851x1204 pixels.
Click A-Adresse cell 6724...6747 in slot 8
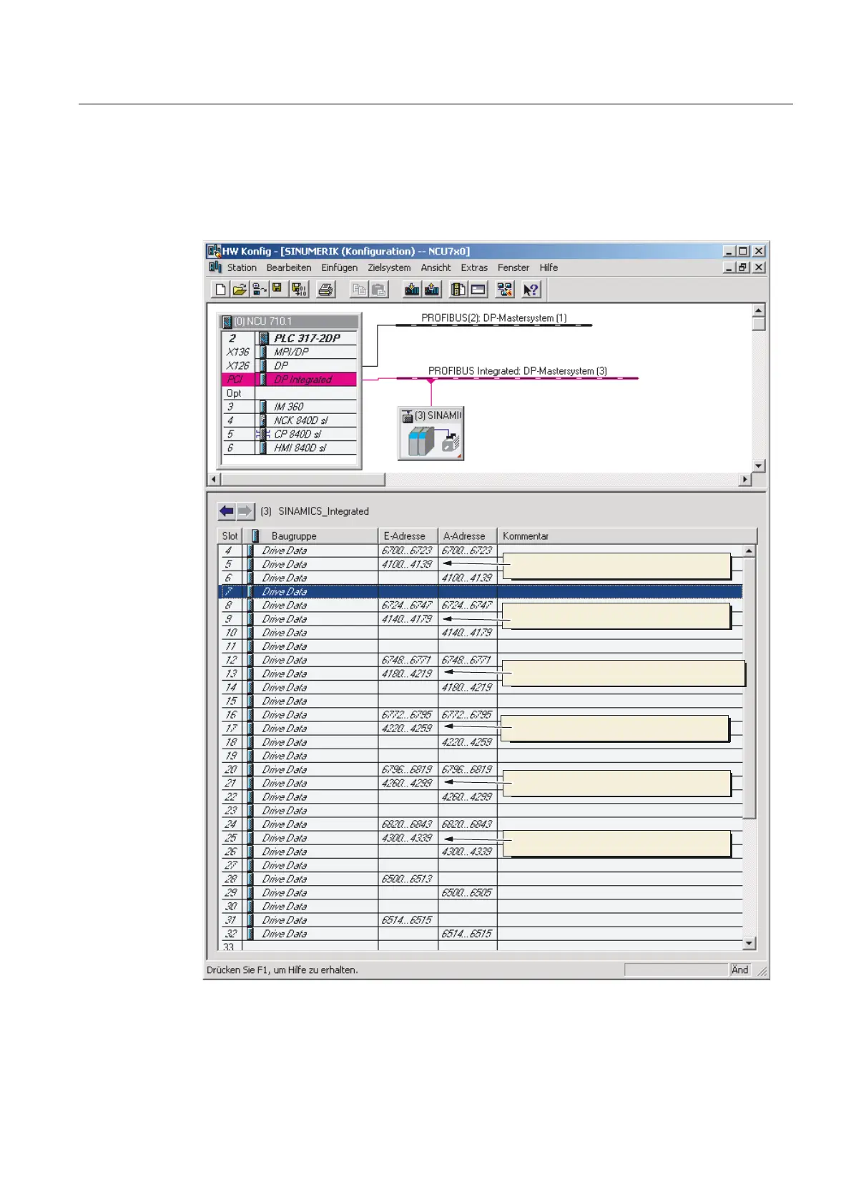pyautogui.click(x=467, y=605)
